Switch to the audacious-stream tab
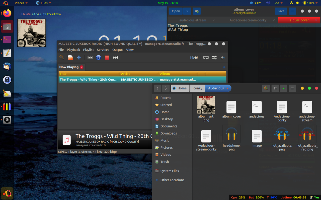 pyautogui.click(x=193, y=20)
